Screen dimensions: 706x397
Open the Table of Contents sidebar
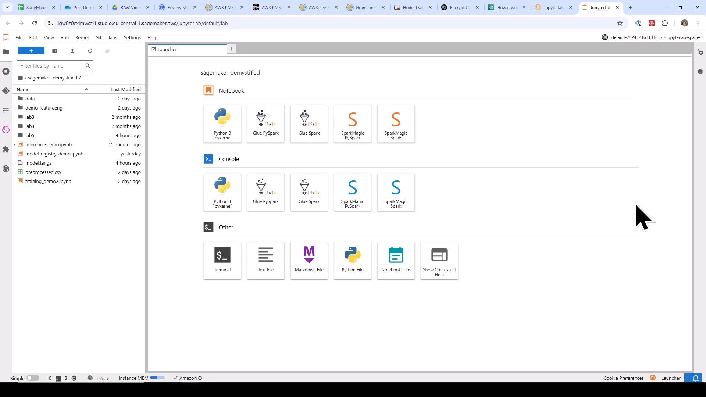[6, 110]
